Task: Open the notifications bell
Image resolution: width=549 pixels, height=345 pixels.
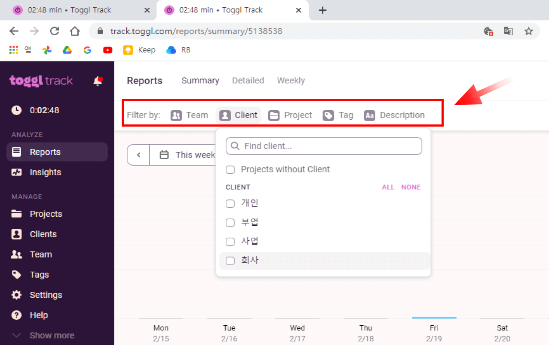Action: click(98, 81)
